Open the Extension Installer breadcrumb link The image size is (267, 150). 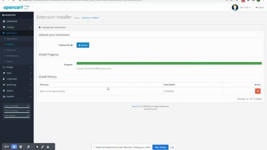[x=90, y=17]
